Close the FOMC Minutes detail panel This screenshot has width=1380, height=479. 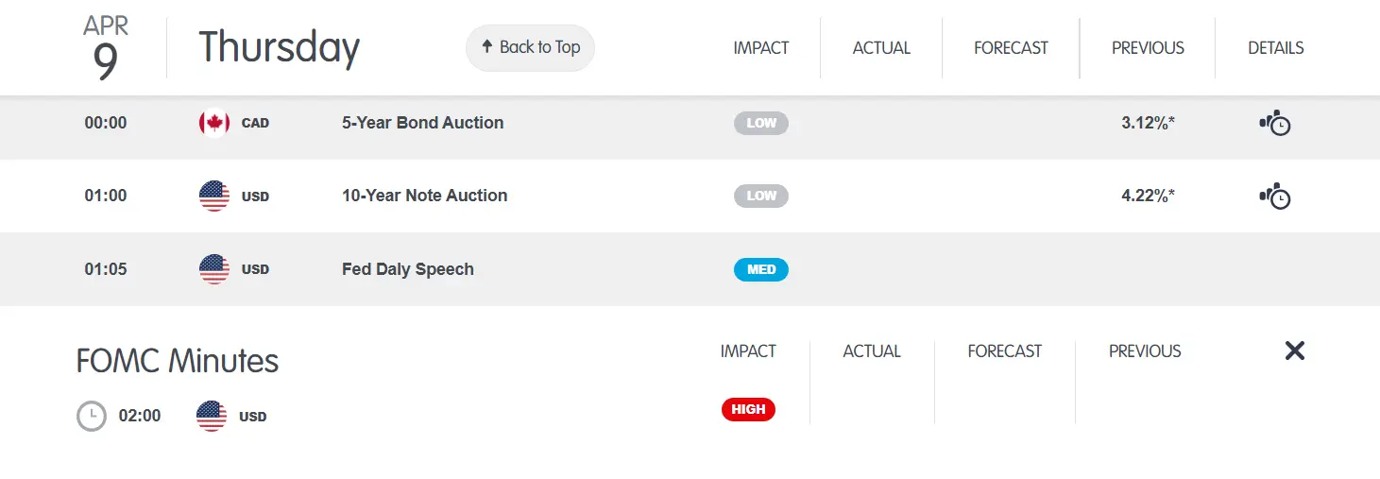point(1294,351)
